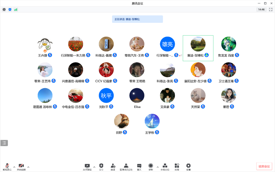Select 田野 dog avatar
This screenshot has width=275, height=172.
[x=122, y=121]
